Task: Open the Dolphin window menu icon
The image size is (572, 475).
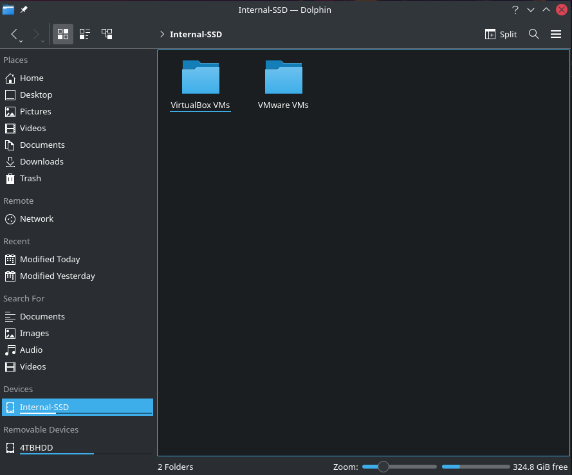Action: click(8, 10)
